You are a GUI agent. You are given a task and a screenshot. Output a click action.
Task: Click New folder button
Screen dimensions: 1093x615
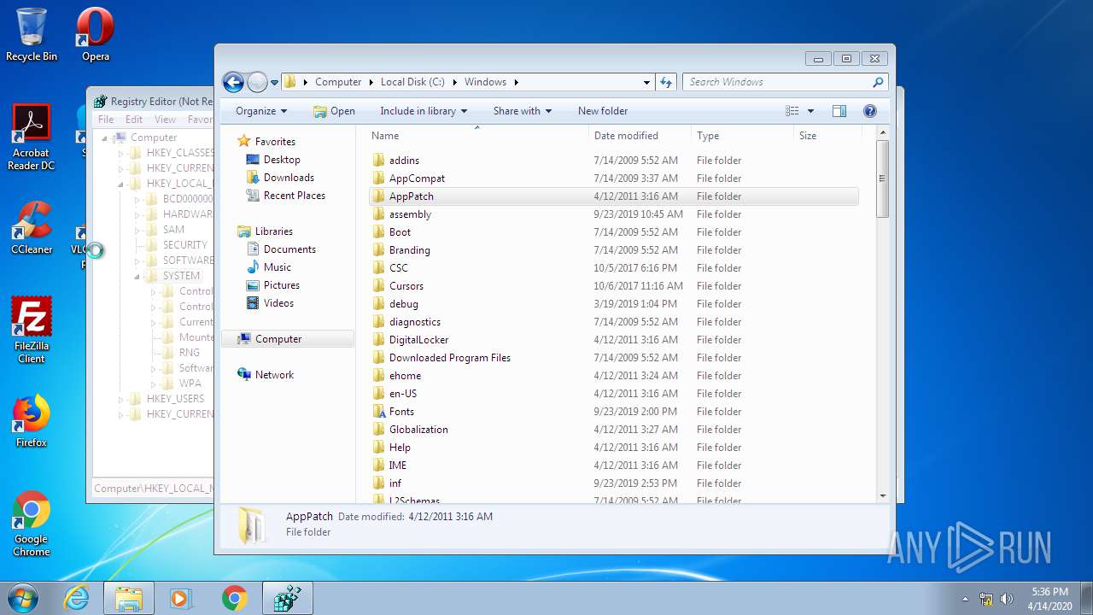603,111
